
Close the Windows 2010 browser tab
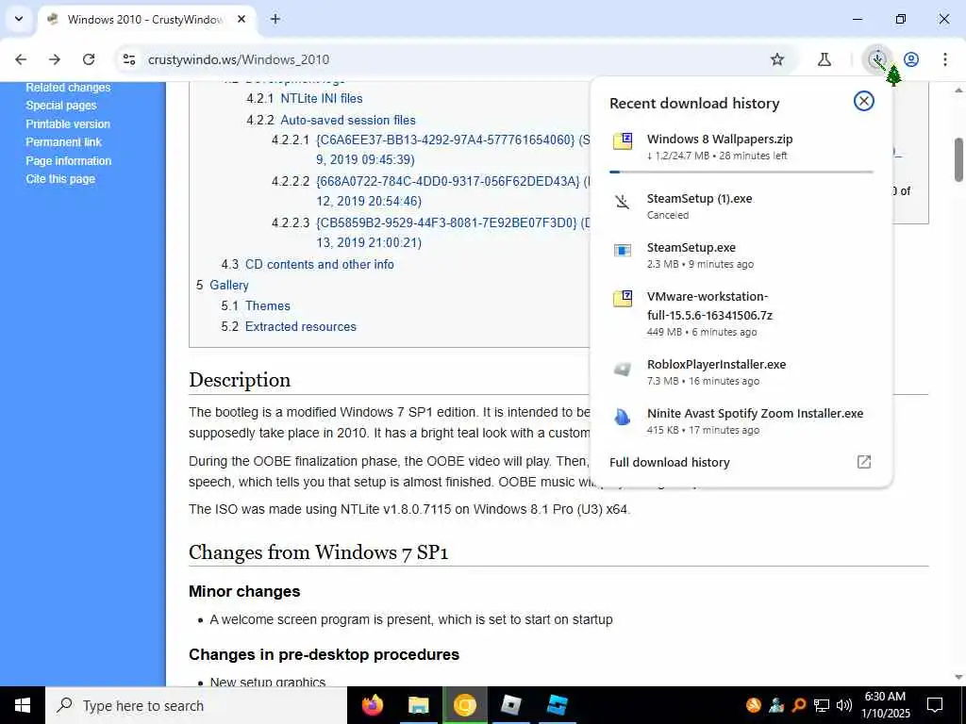click(x=241, y=19)
